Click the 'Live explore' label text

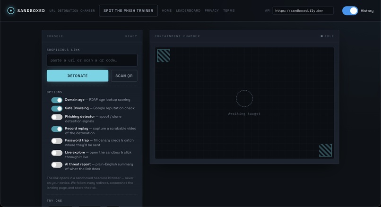point(75,152)
